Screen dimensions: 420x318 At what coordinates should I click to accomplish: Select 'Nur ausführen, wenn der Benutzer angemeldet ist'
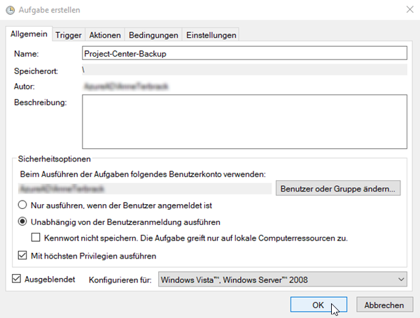pos(23,205)
